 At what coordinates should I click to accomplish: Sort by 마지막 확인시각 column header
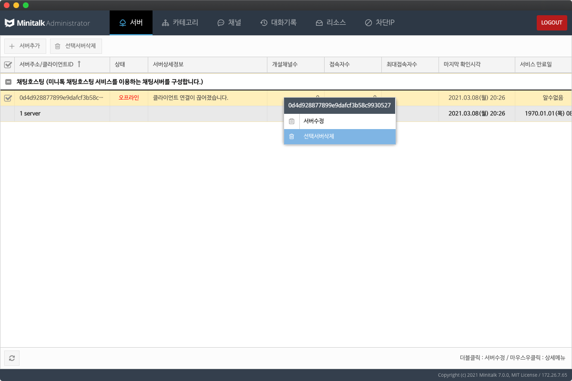click(477, 64)
